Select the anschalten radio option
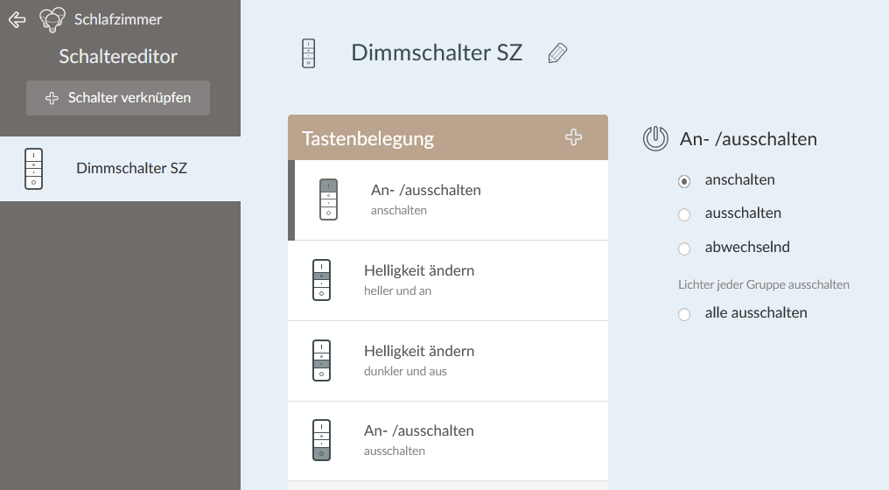 [684, 181]
